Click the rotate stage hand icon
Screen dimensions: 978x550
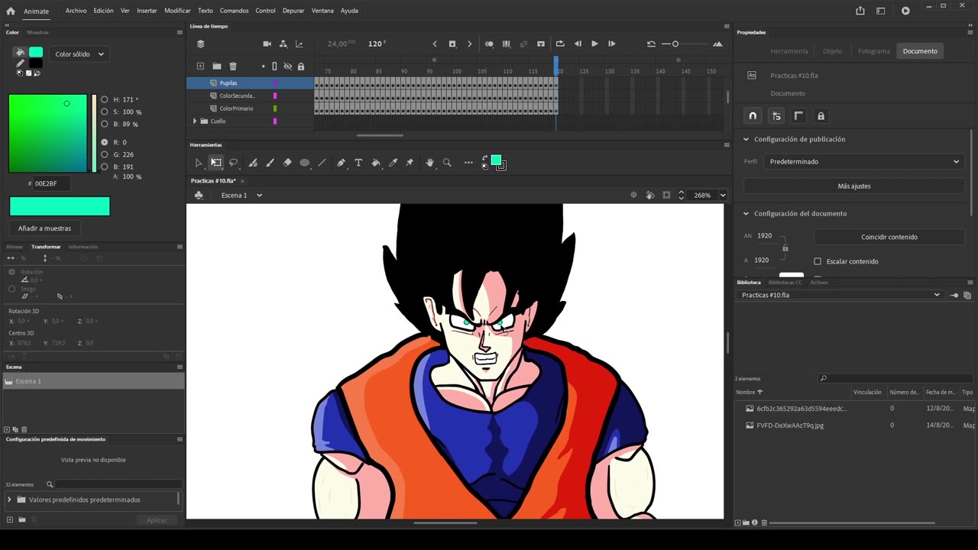(x=650, y=195)
